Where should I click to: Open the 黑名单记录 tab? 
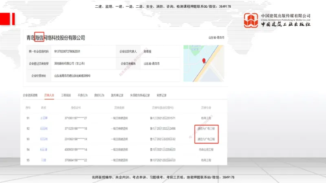click(117, 95)
